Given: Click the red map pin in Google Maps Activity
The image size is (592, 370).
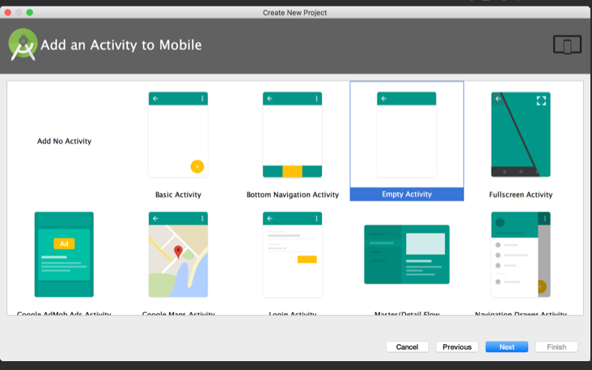Looking at the screenshot, I should click(178, 251).
